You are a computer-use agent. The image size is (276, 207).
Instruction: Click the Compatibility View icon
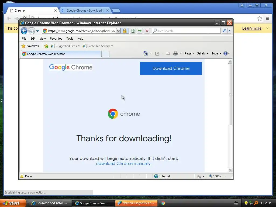[133, 31]
